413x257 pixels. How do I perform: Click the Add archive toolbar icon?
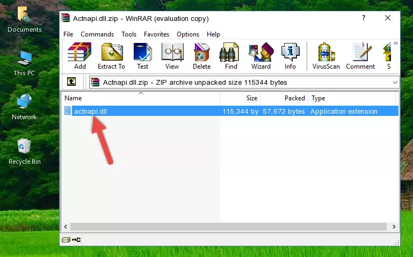pyautogui.click(x=79, y=56)
